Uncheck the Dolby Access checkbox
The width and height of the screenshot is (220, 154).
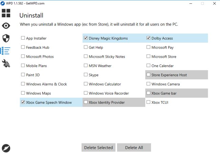(x=148, y=38)
